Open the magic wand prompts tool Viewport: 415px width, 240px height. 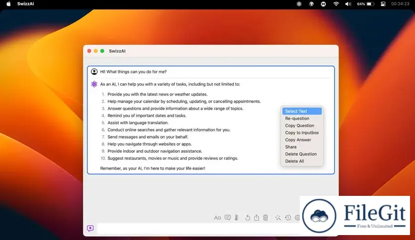pos(277,218)
